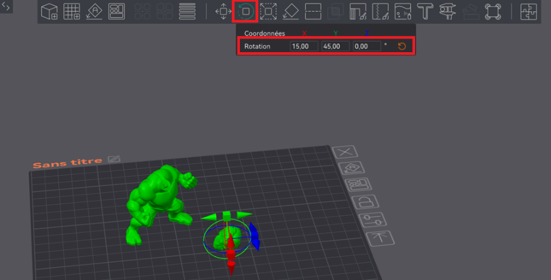Click the green gizmo cube at the ring top
Image resolution: width=551 pixels, height=280 pixels.
pyautogui.click(x=227, y=215)
